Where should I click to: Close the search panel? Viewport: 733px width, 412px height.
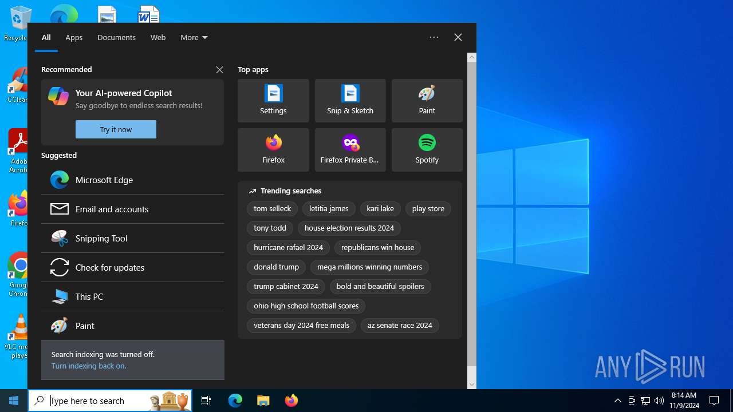[458, 37]
